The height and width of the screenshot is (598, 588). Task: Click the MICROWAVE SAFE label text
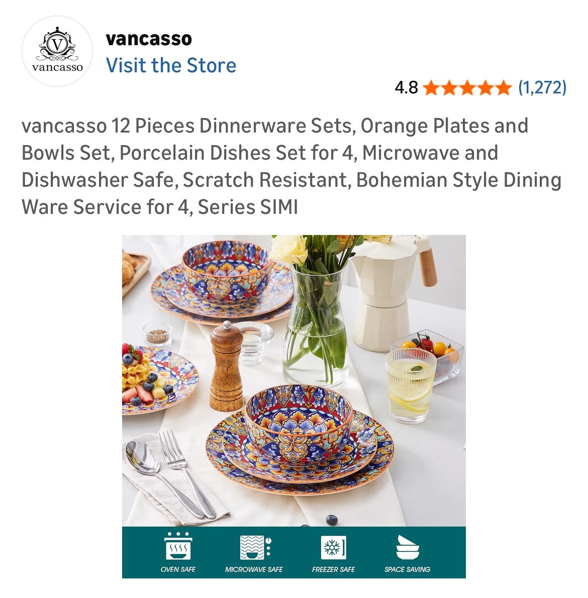coord(254,569)
